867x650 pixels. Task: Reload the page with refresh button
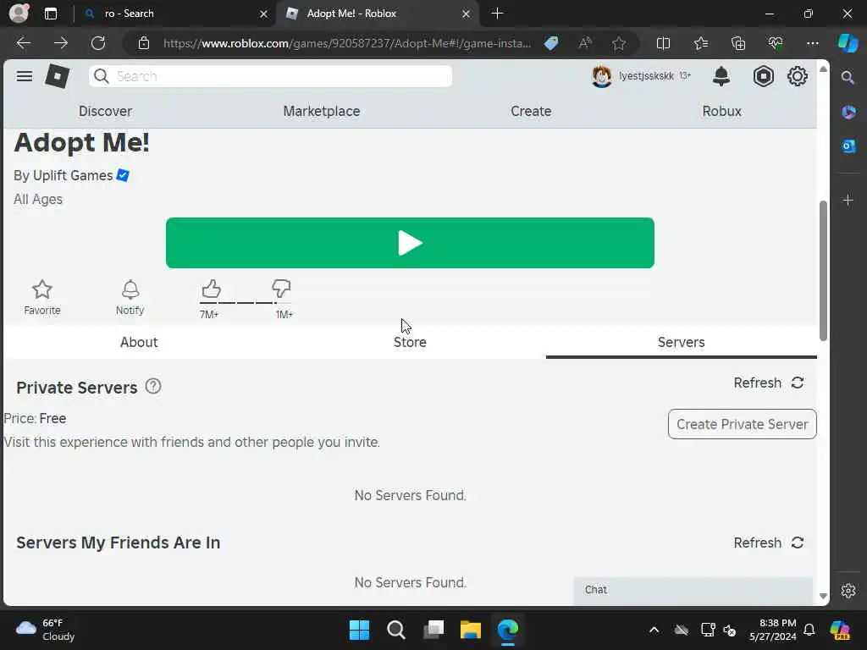tap(98, 43)
